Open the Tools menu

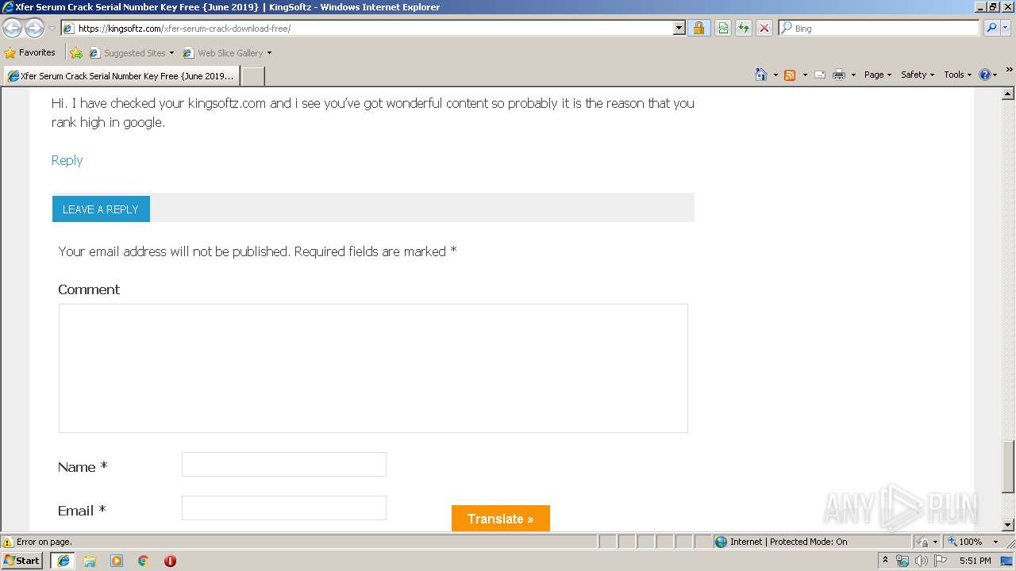tap(957, 75)
